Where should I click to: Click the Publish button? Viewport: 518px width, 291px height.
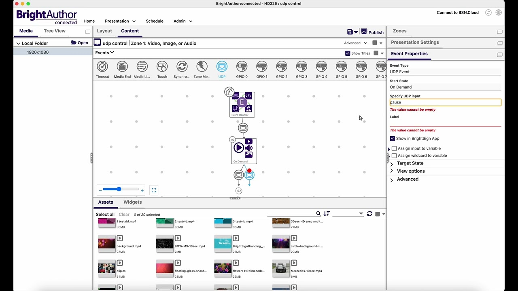(x=372, y=32)
